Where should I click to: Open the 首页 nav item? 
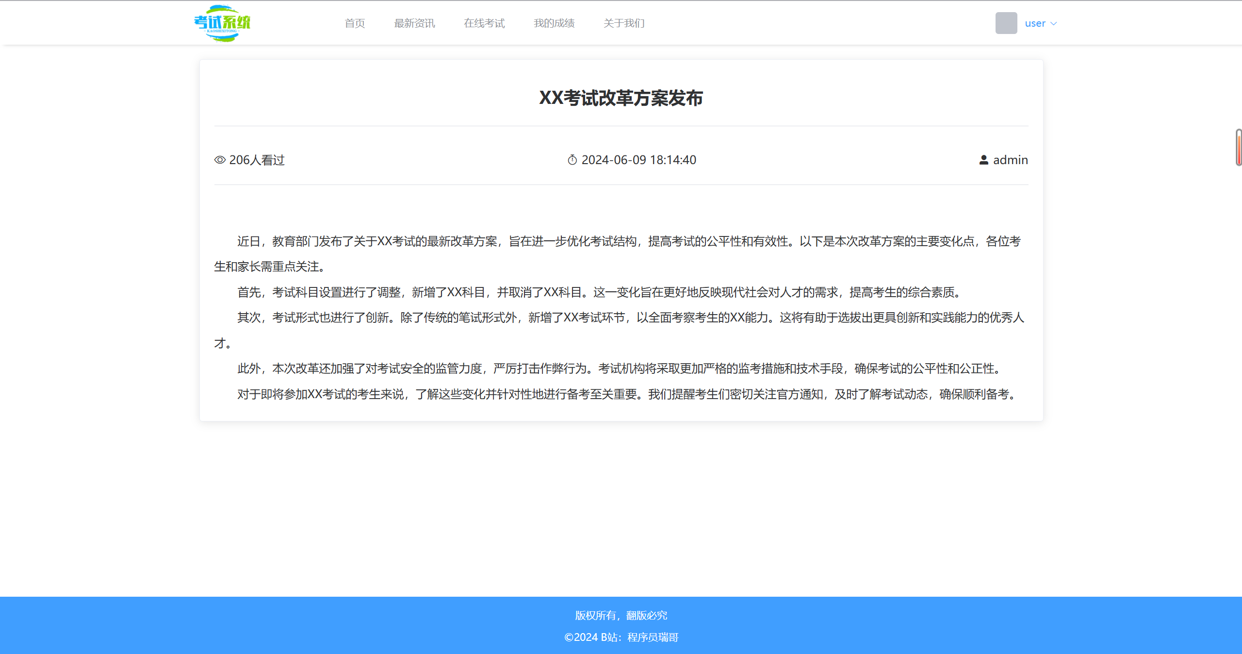[355, 23]
